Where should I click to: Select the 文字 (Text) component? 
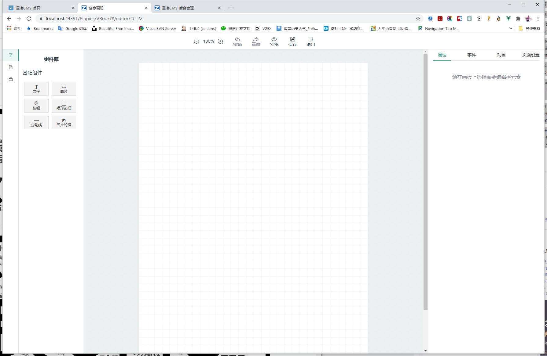(x=36, y=89)
